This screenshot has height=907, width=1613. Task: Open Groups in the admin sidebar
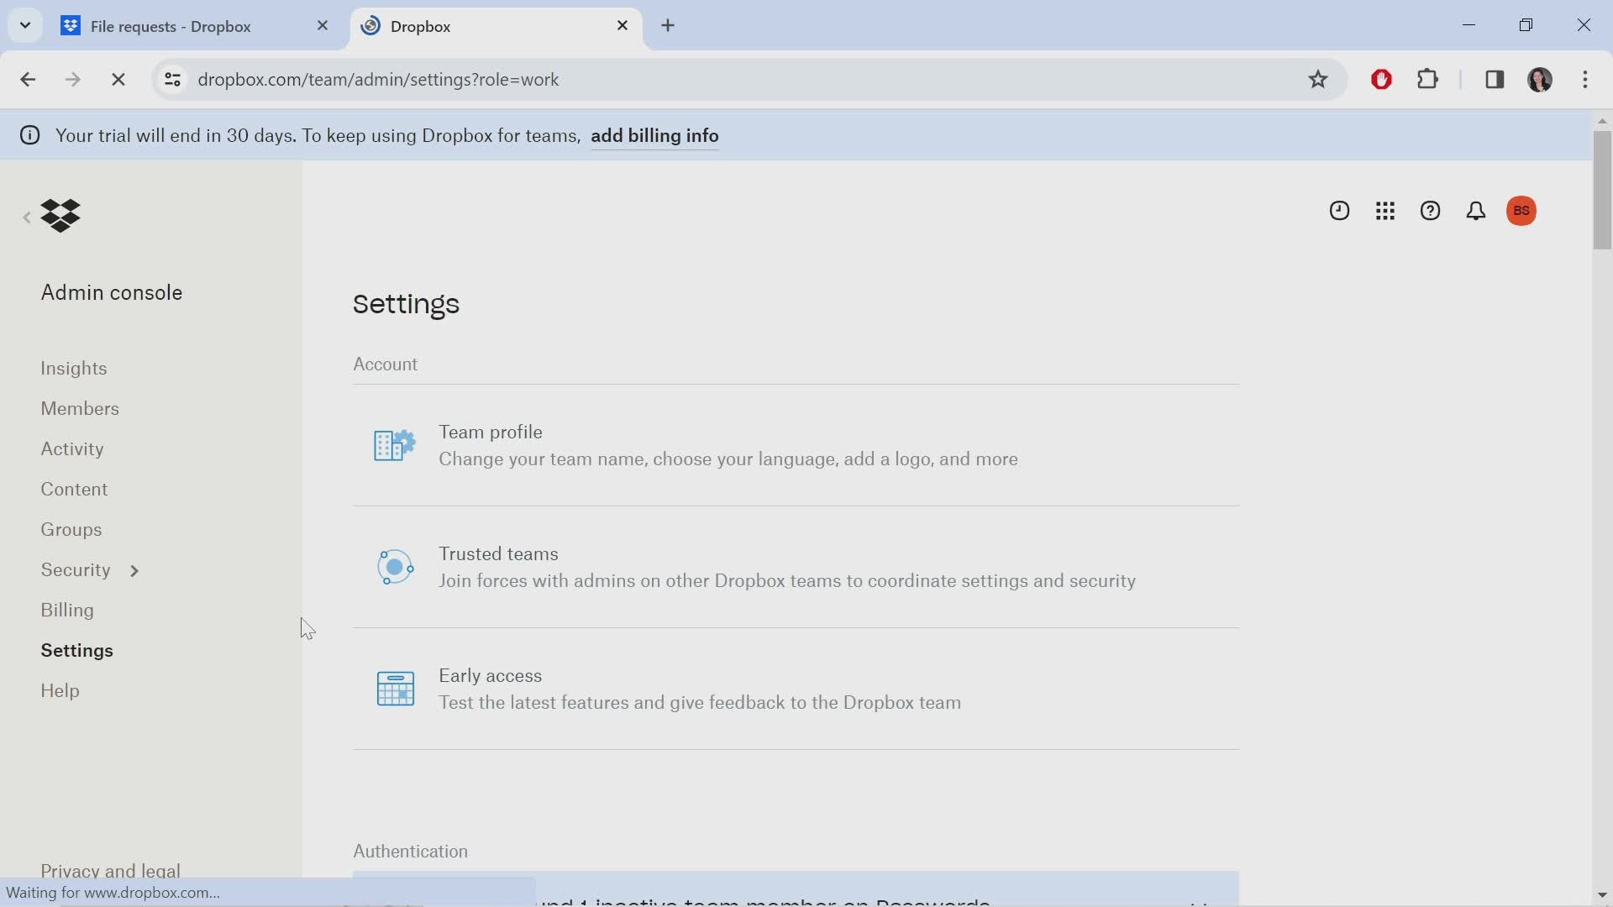[x=71, y=530]
